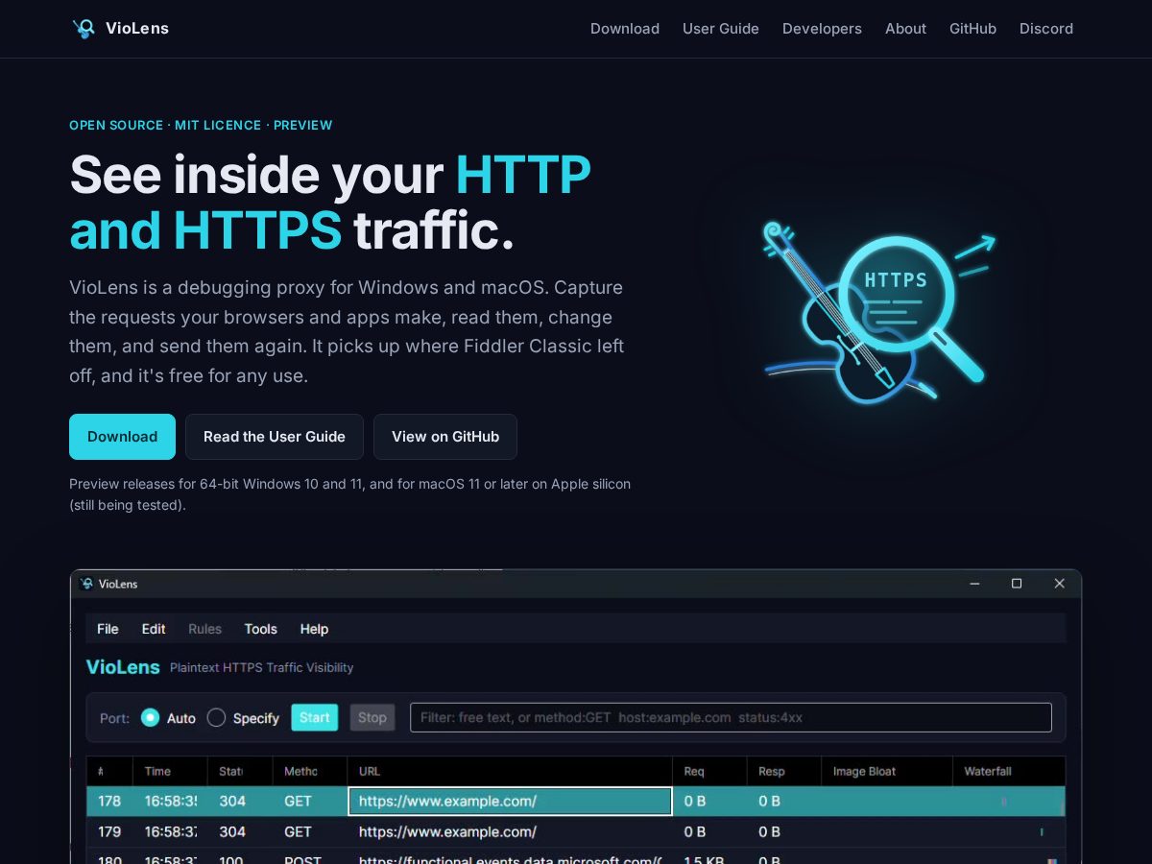Viewport: 1152px width, 864px height.
Task: Click the URL column header
Action: click(510, 771)
